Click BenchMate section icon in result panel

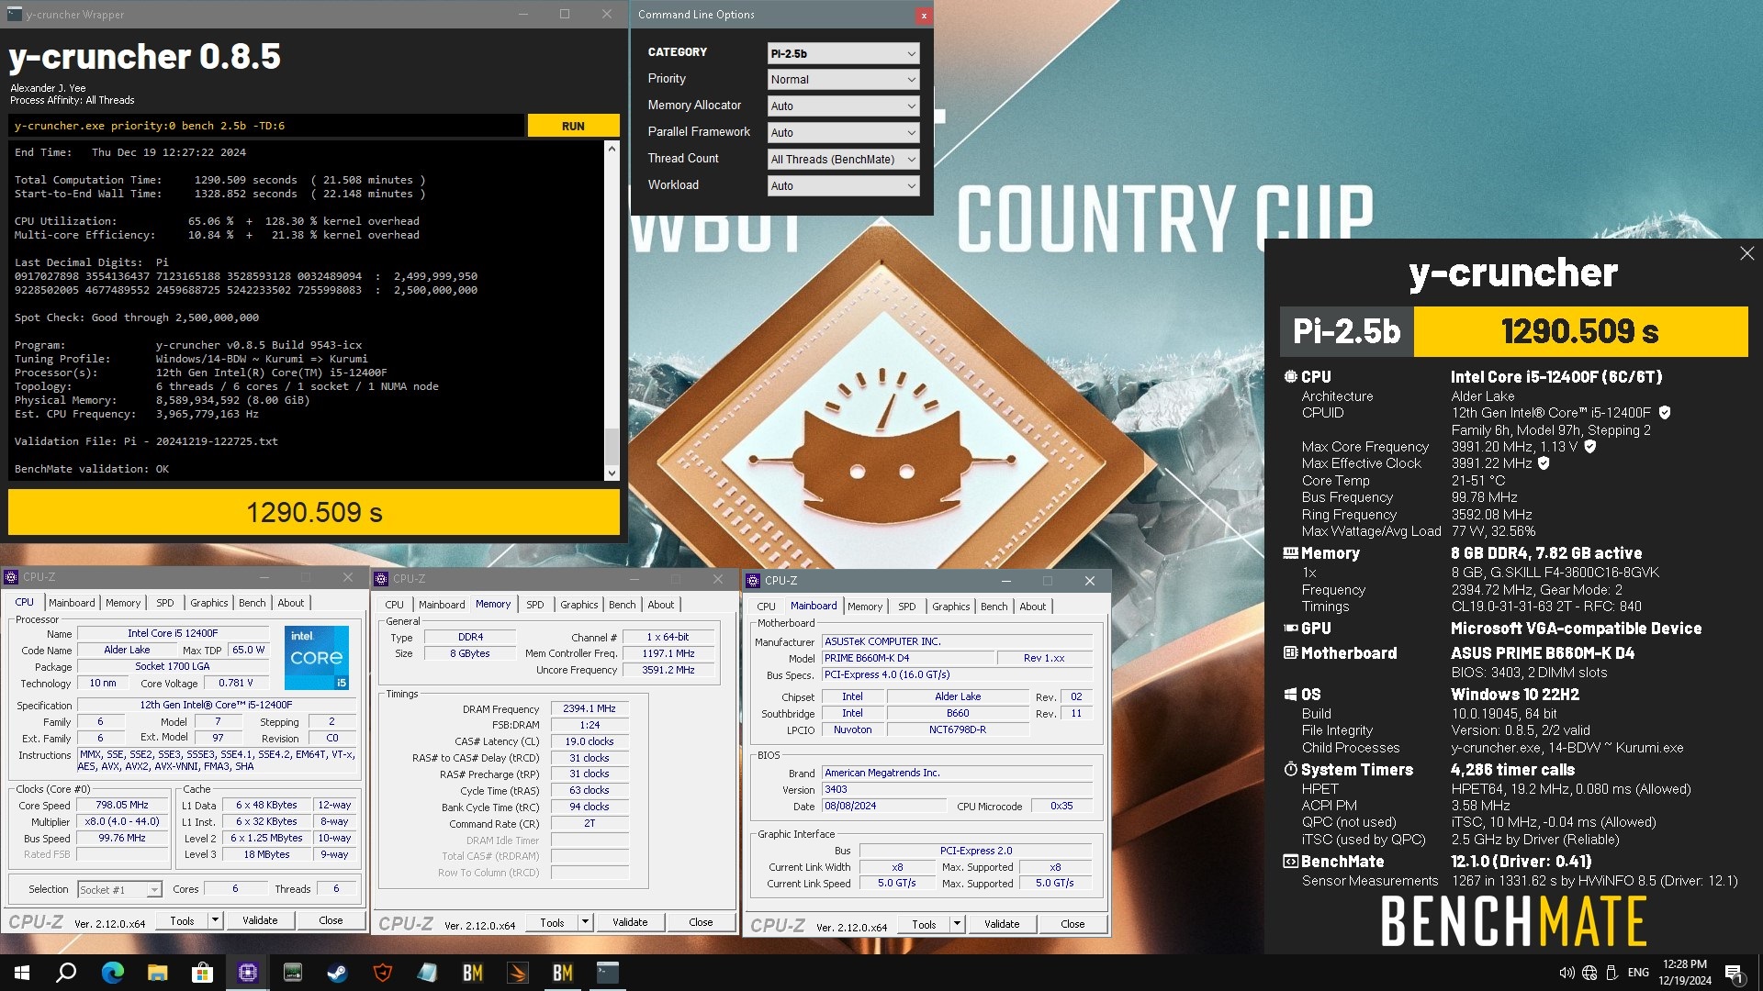1290,862
